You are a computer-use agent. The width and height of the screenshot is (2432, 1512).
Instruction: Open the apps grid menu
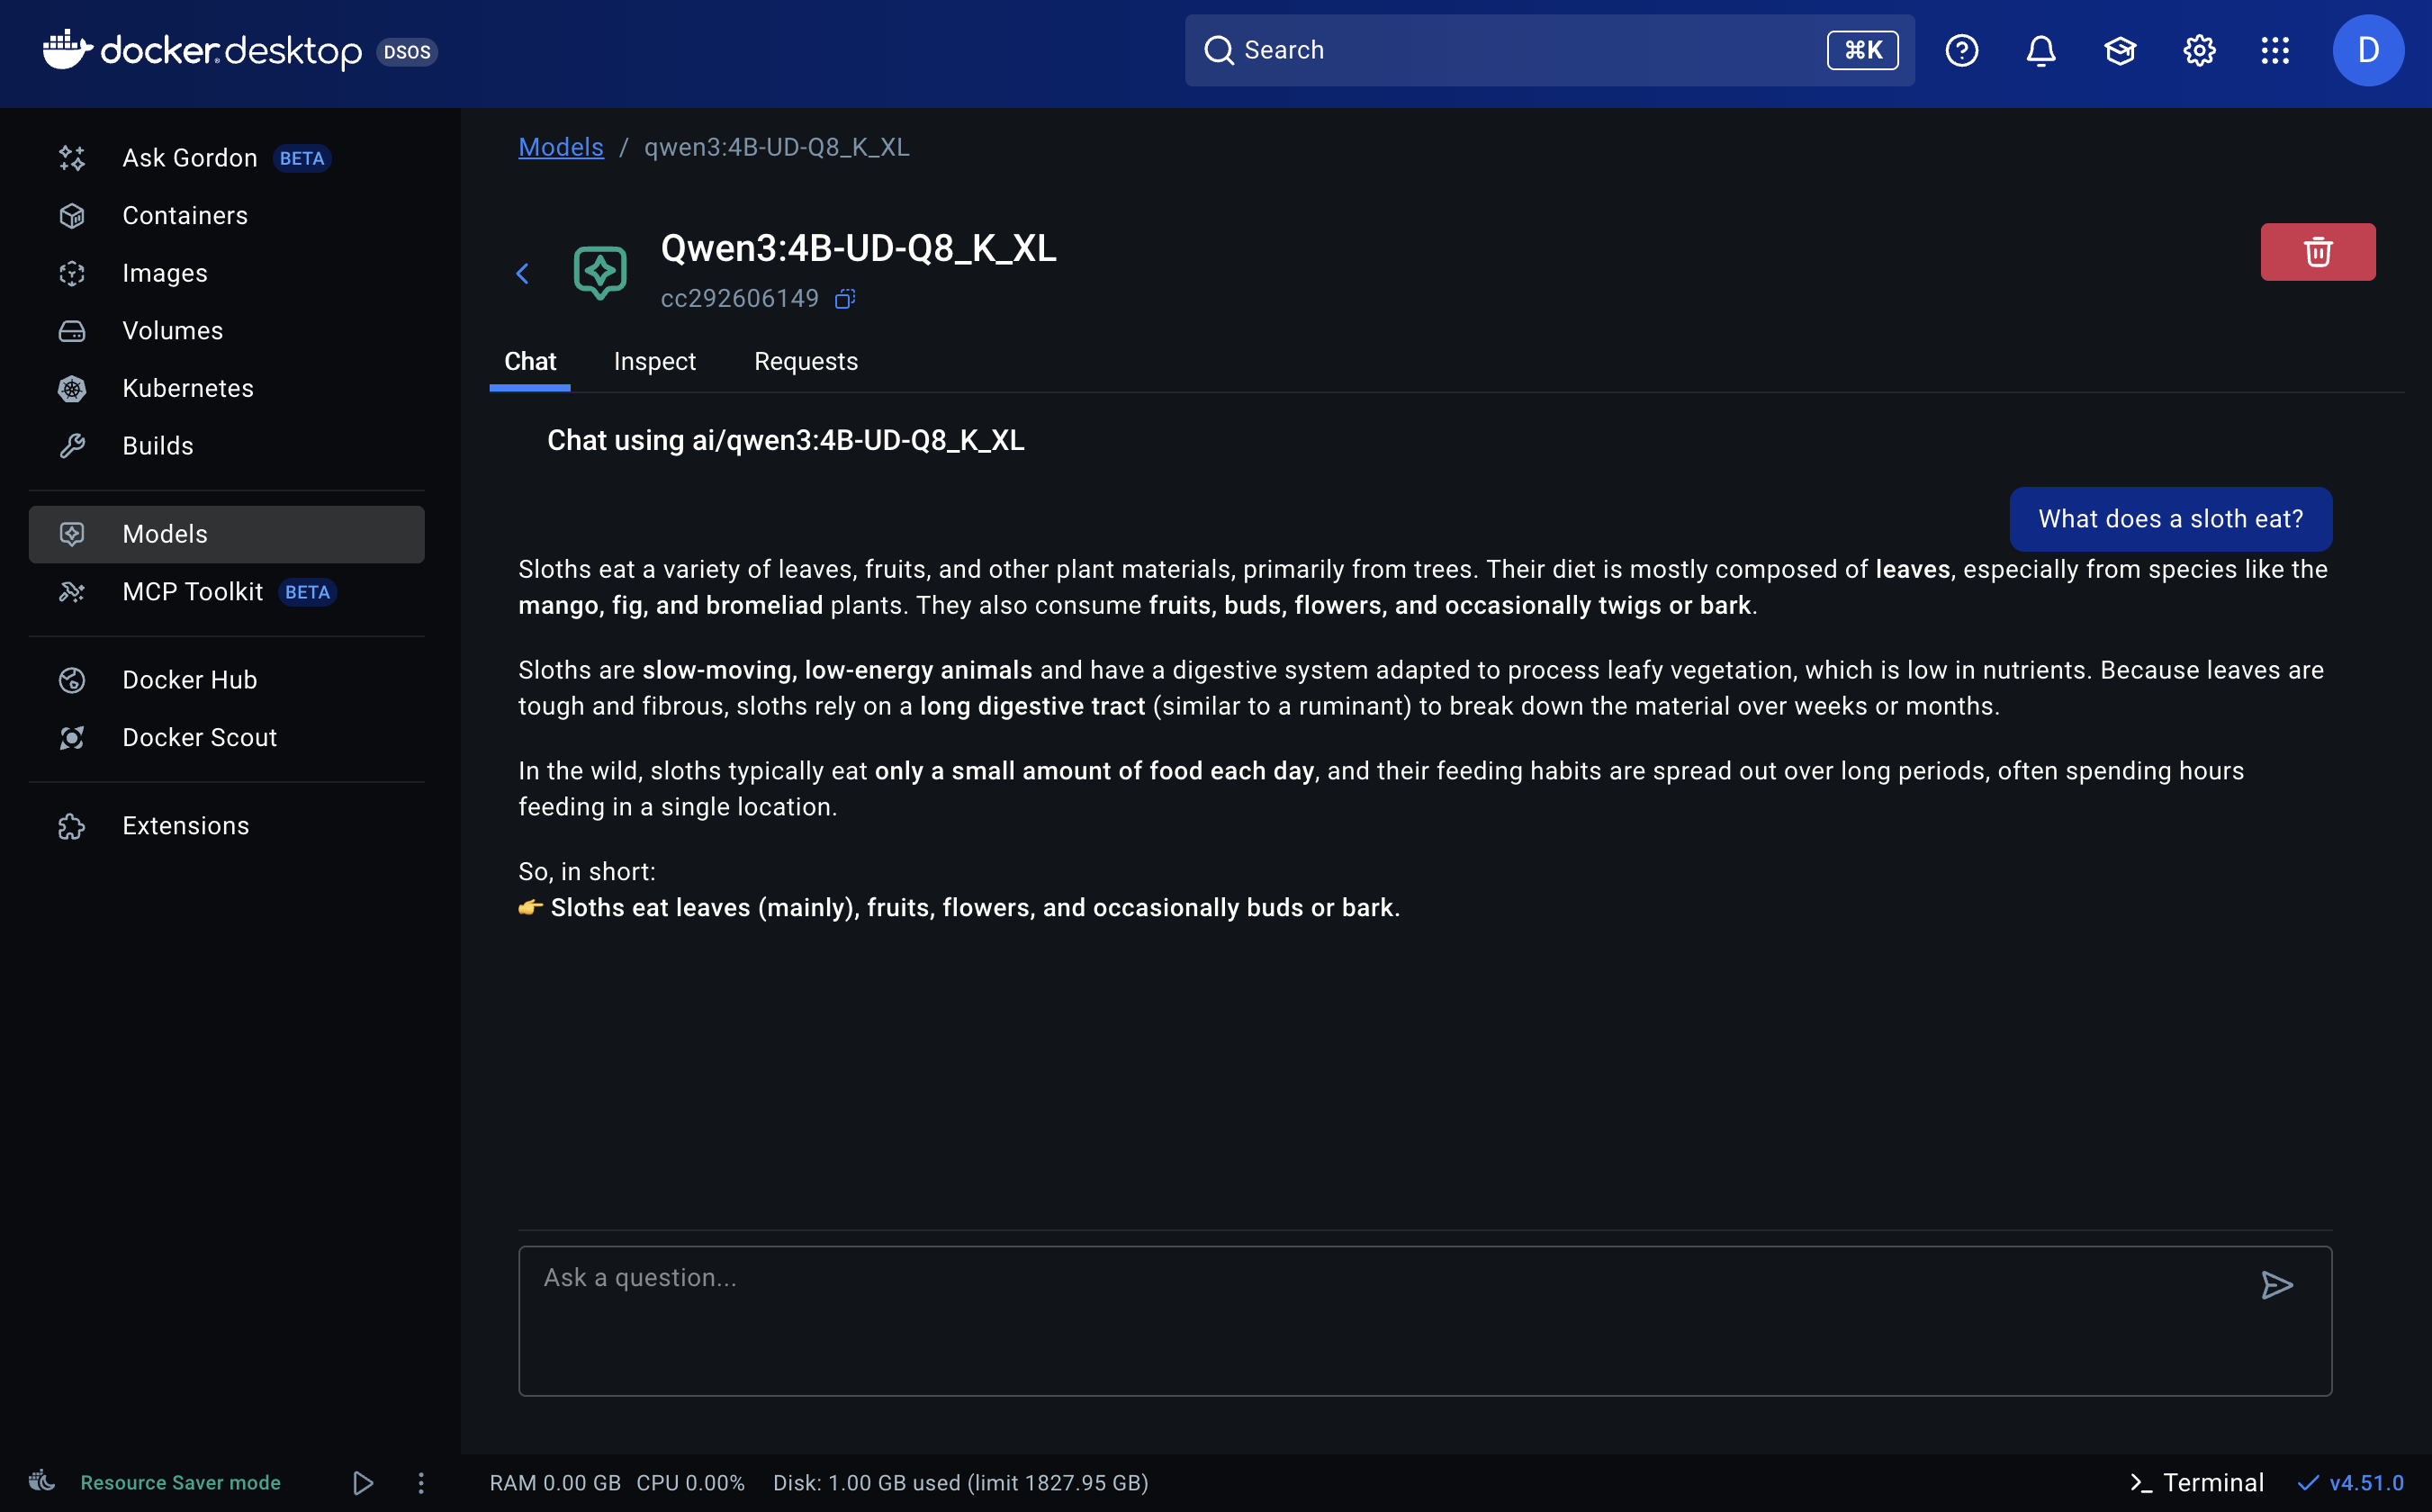[2275, 50]
